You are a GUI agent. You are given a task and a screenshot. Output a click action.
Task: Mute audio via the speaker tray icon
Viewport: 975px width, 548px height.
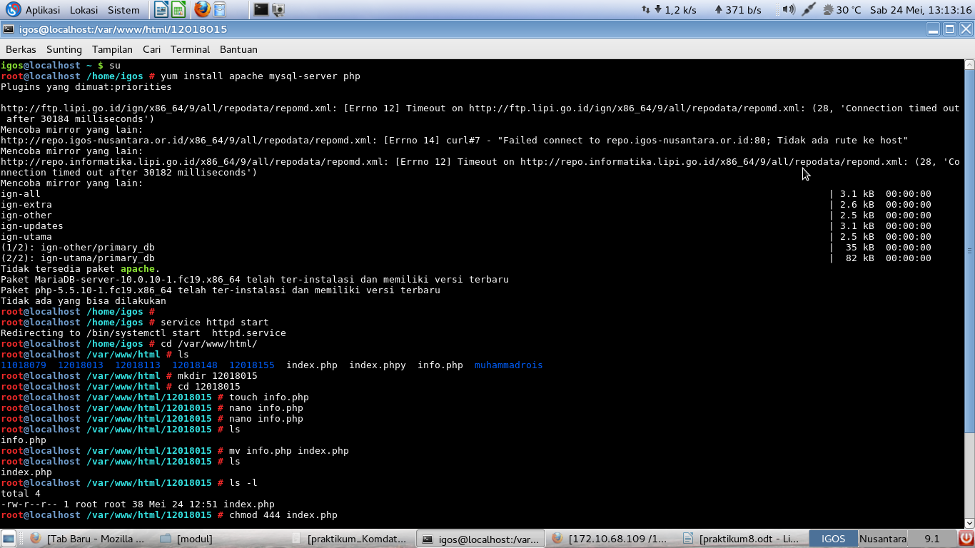[789, 9]
